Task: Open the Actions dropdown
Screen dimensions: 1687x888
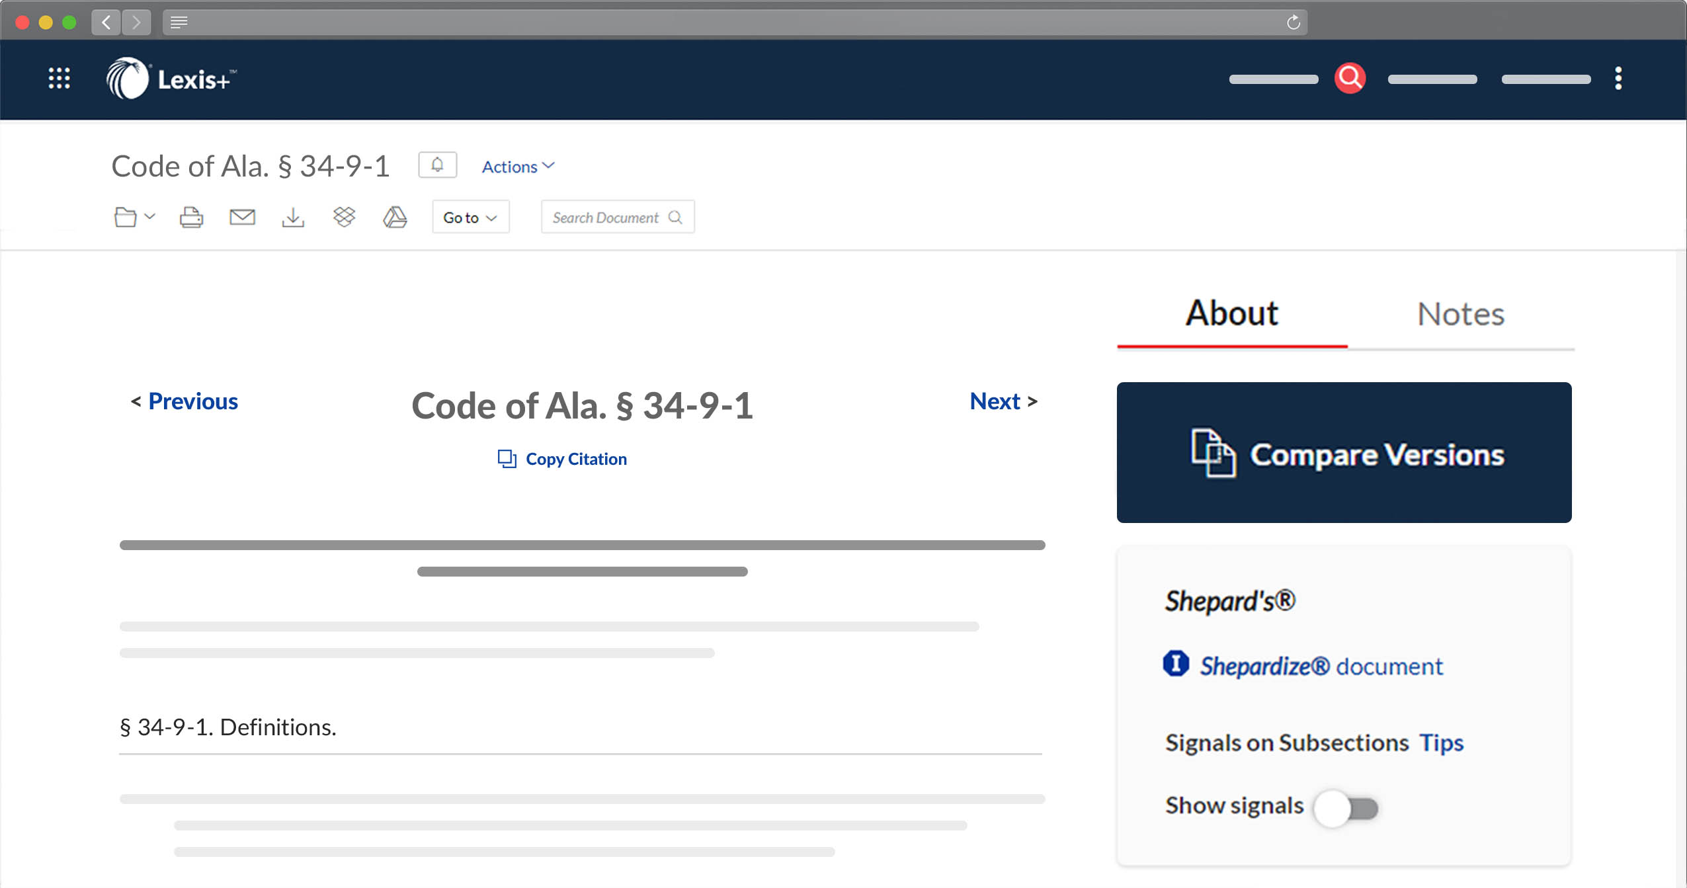Action: click(x=517, y=166)
